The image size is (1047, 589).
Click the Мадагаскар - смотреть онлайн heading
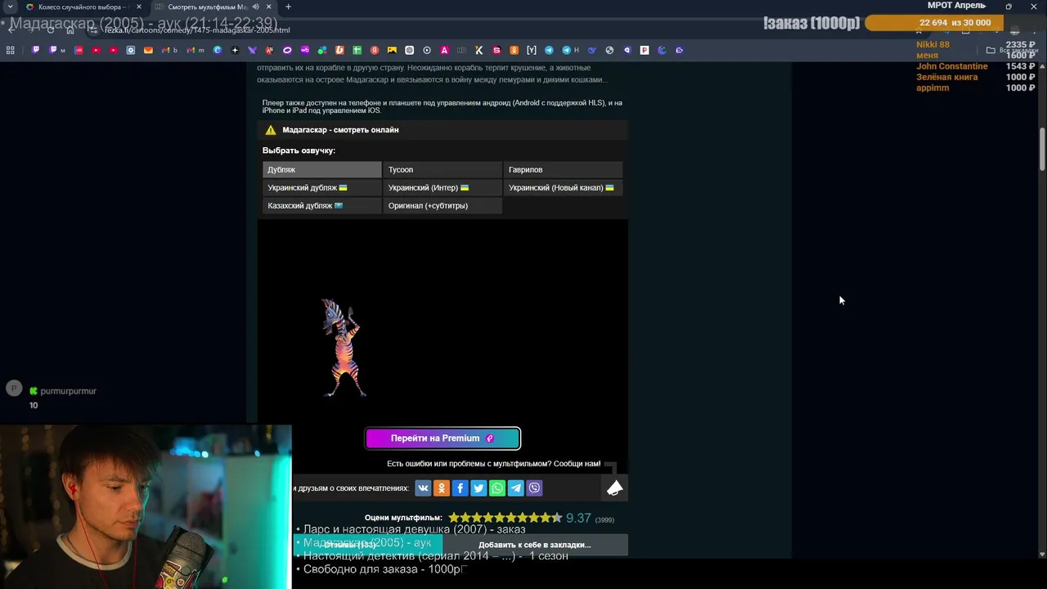(340, 130)
